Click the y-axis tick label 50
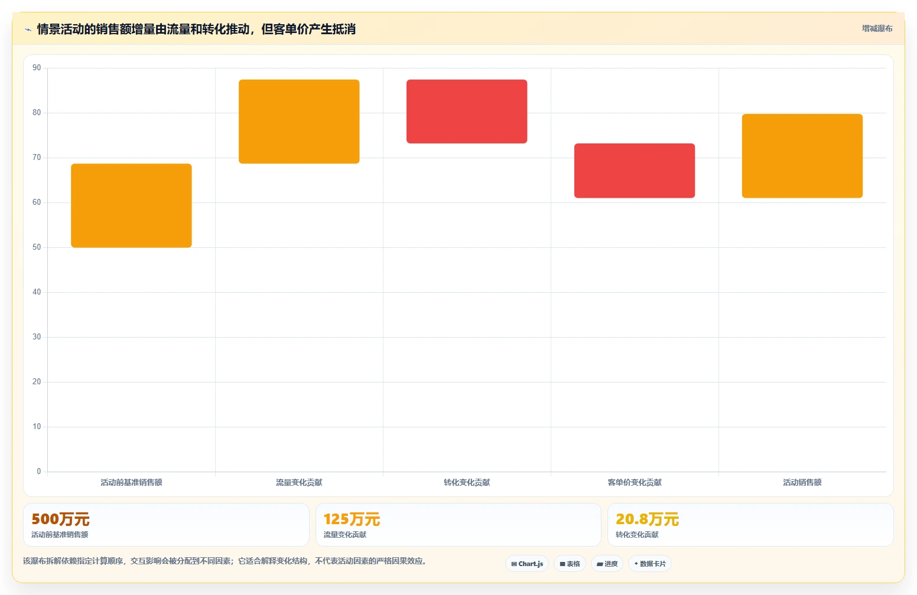This screenshot has height=595, width=917. coord(37,247)
